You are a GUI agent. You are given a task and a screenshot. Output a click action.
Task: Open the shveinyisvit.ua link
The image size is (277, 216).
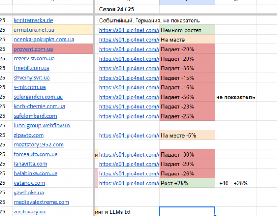32,78
